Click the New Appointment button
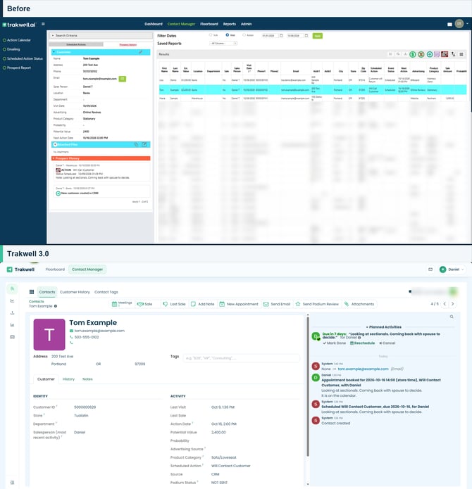 239,304
